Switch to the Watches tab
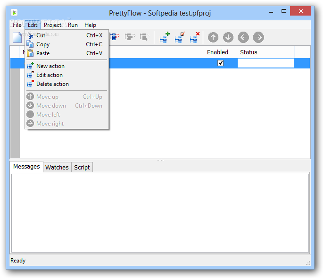 57,167
